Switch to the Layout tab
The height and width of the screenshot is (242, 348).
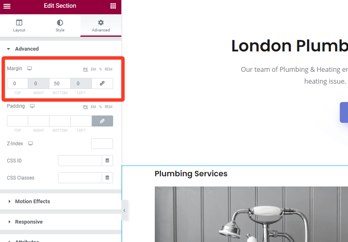(x=19, y=26)
